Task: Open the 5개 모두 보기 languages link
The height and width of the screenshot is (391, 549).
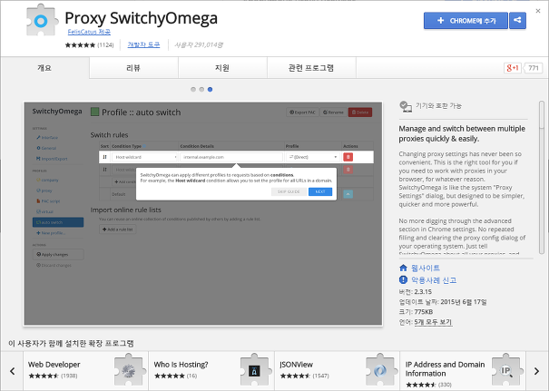Action: click(x=433, y=322)
